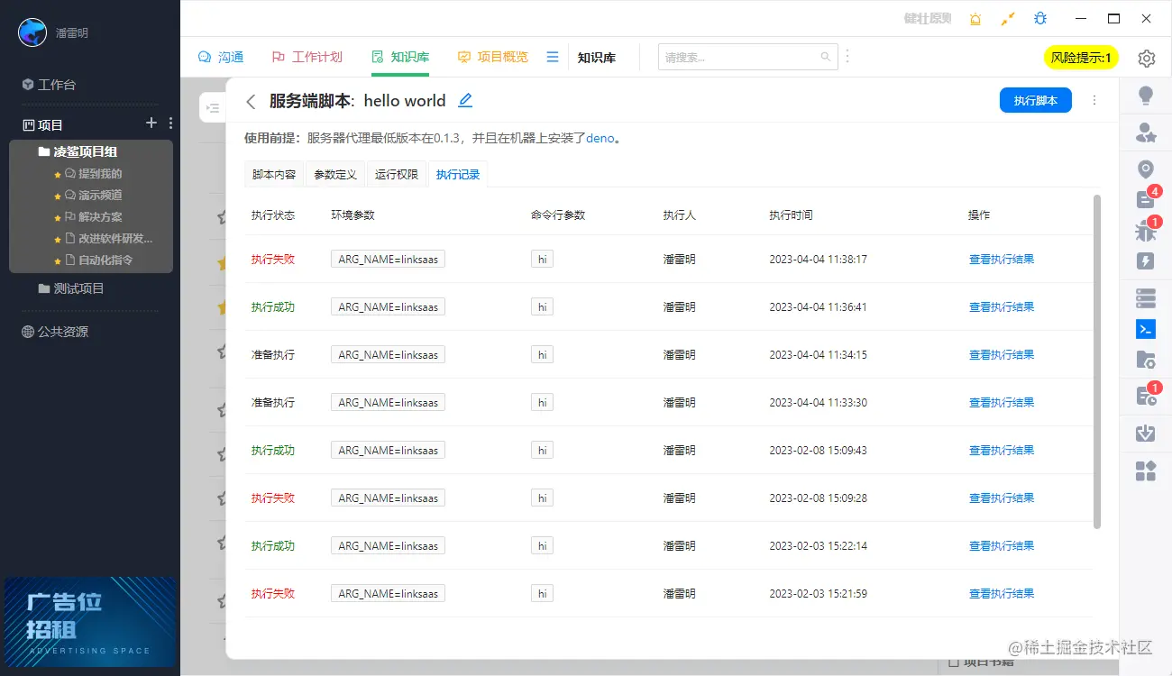Click the yellow 风险提示:1 badge

click(x=1081, y=58)
